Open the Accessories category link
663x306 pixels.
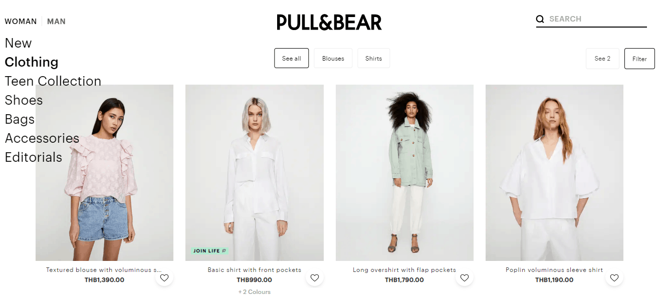click(42, 138)
